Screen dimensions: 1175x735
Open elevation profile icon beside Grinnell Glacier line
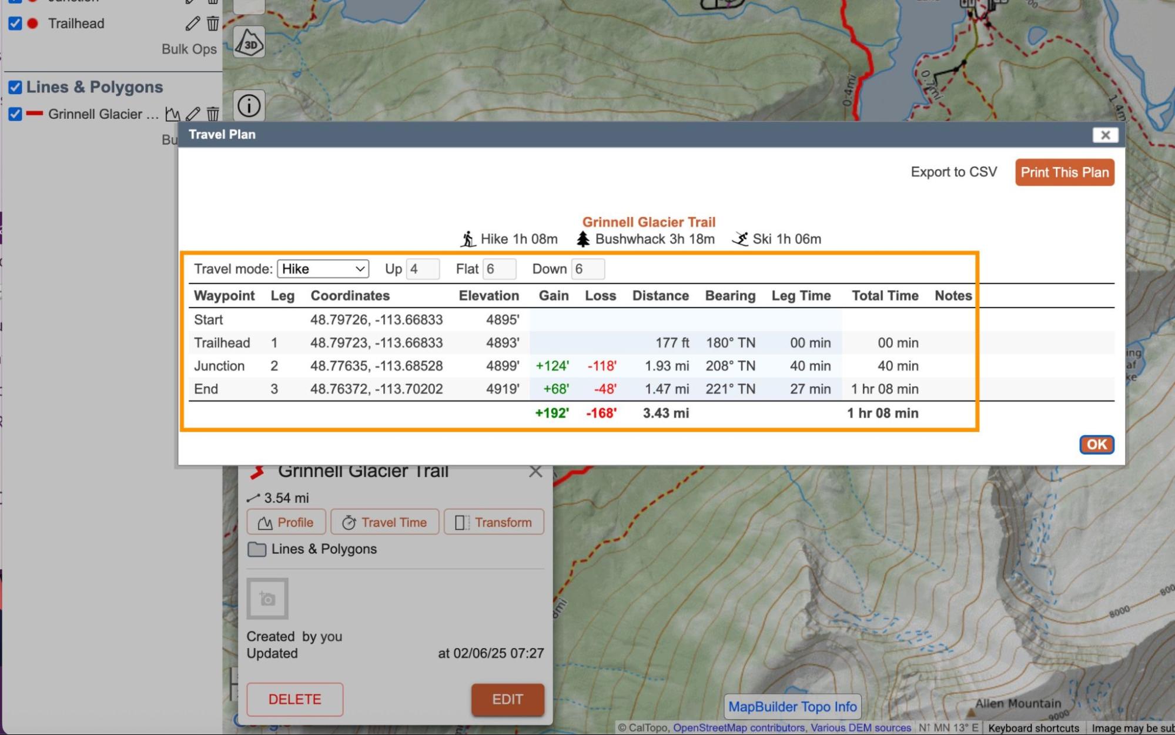(172, 114)
